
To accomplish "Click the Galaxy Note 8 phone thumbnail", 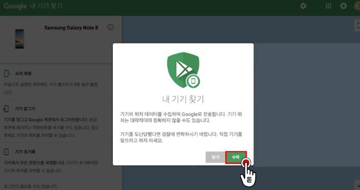I will tap(19, 39).
